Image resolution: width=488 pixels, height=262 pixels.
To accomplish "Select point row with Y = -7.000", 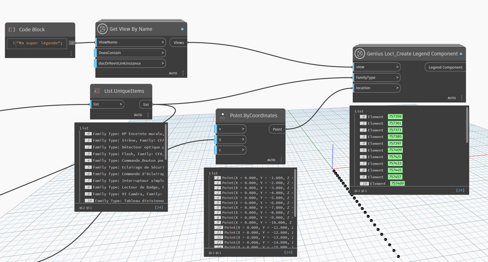I will pyautogui.click(x=254, y=208).
